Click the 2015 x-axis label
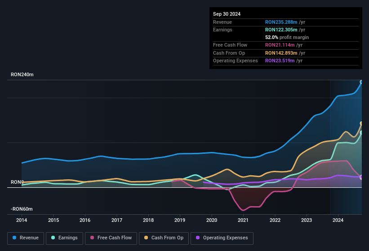The image size is (369, 251). 53,220
